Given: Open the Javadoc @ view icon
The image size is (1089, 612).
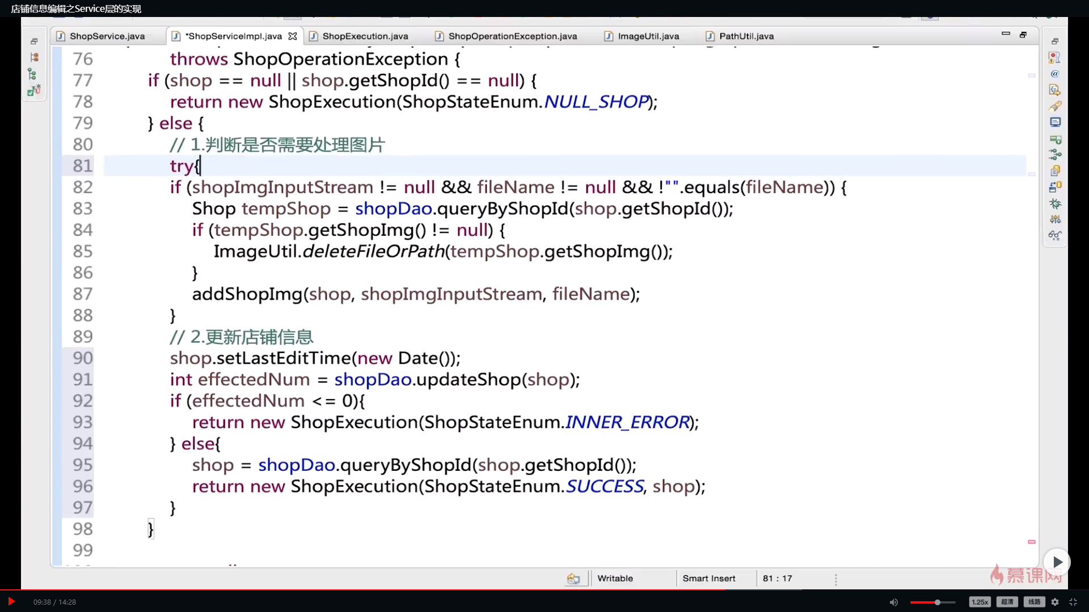Looking at the screenshot, I should click(1054, 74).
